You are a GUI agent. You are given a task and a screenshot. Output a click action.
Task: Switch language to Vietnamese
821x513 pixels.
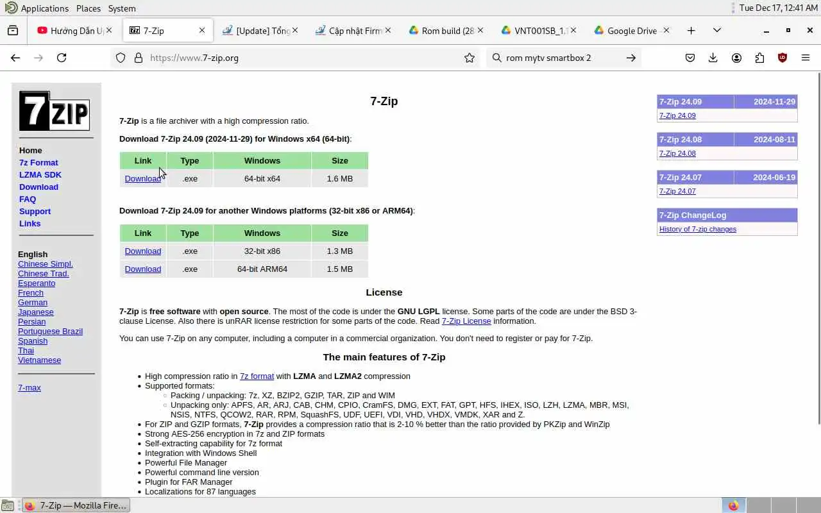click(x=40, y=360)
